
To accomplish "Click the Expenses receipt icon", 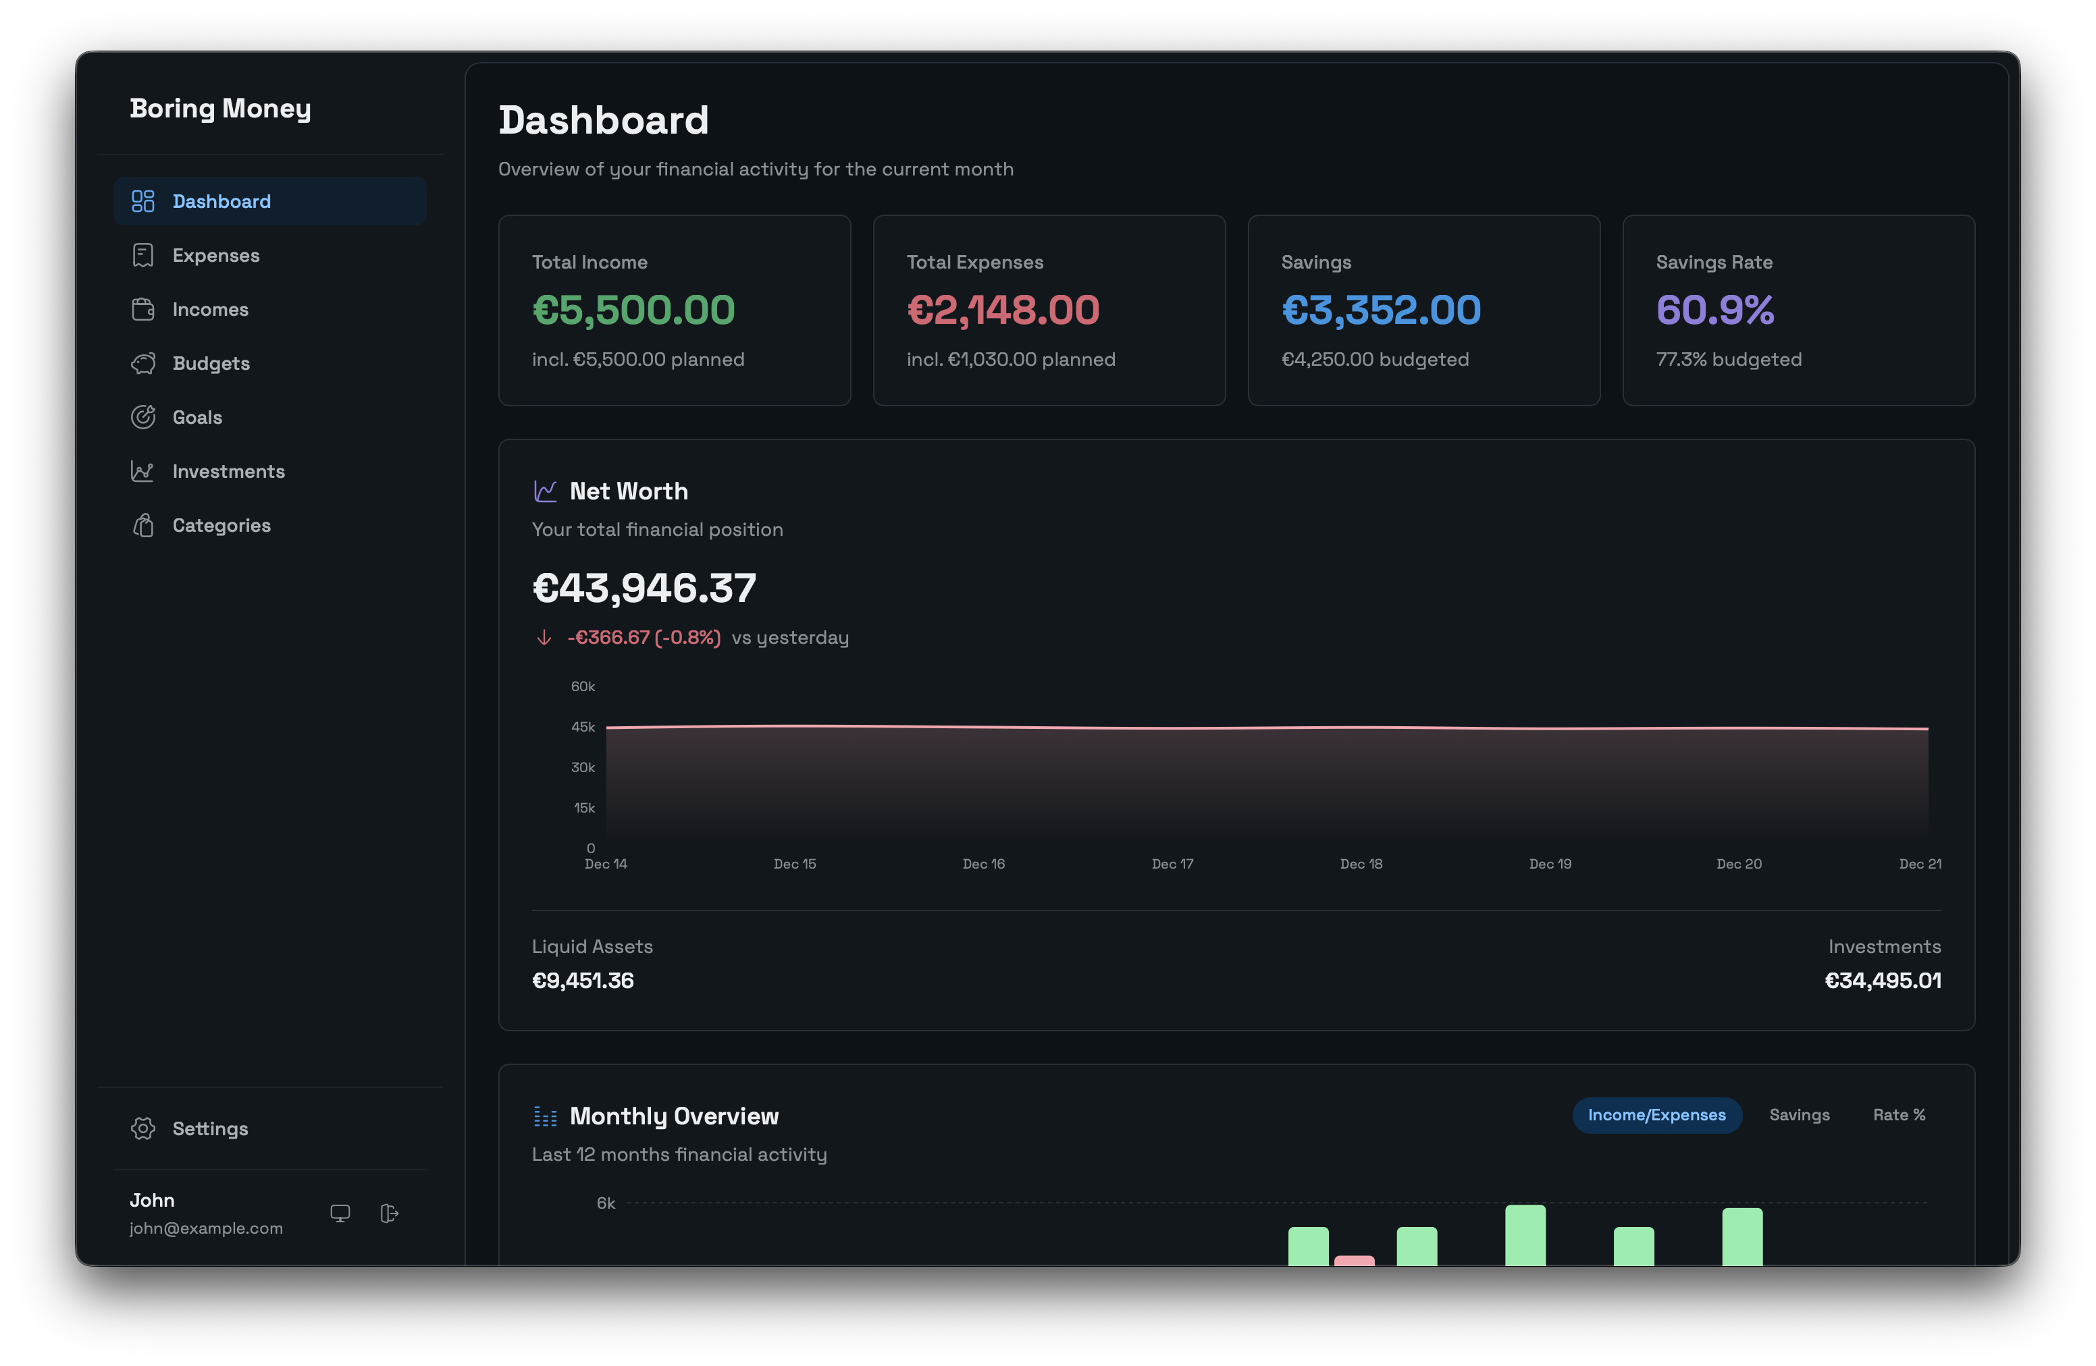I will [142, 255].
